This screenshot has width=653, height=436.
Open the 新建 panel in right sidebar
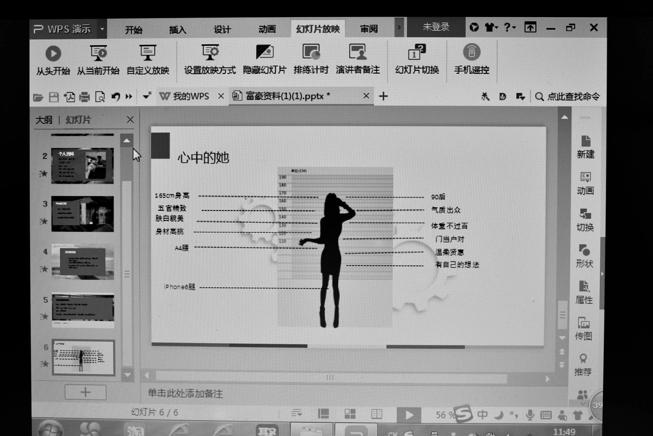click(x=586, y=147)
